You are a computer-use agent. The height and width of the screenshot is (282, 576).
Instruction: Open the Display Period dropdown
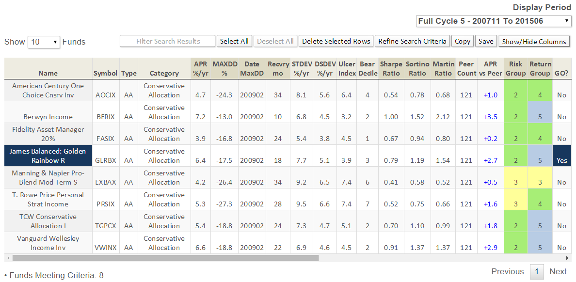(494, 21)
